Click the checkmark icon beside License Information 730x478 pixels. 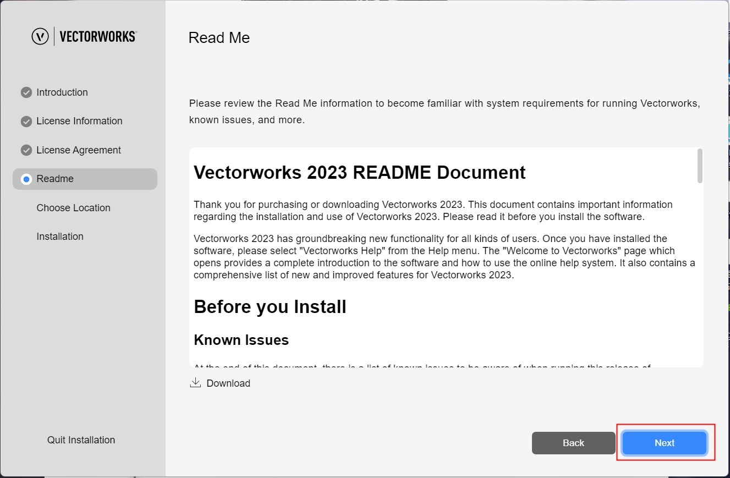(x=26, y=121)
